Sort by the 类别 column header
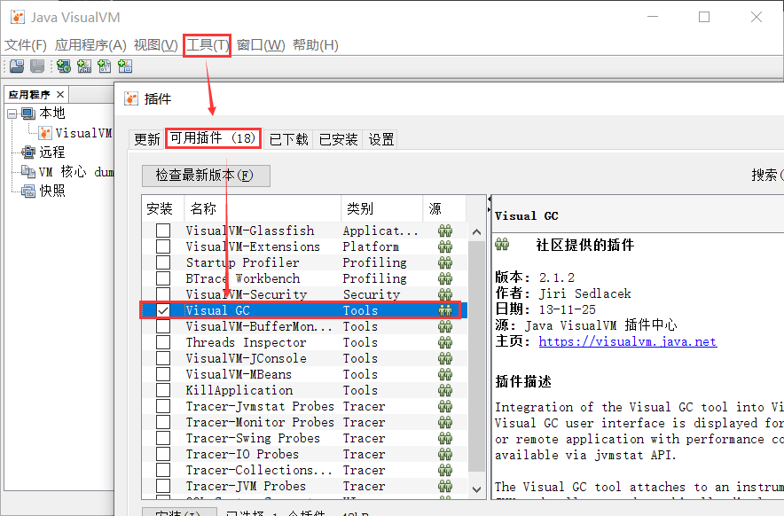Viewport: 784px width, 516px height. point(382,208)
